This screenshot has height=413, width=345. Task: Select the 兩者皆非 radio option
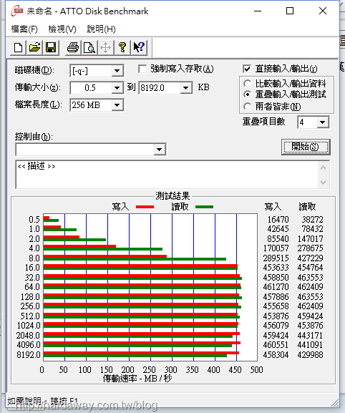(x=247, y=107)
